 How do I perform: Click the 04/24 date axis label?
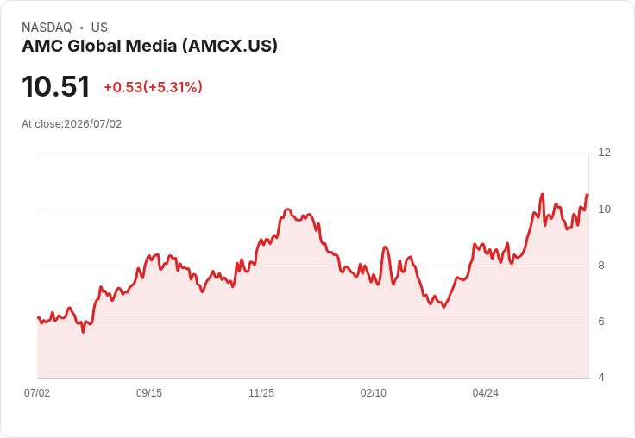(x=485, y=393)
